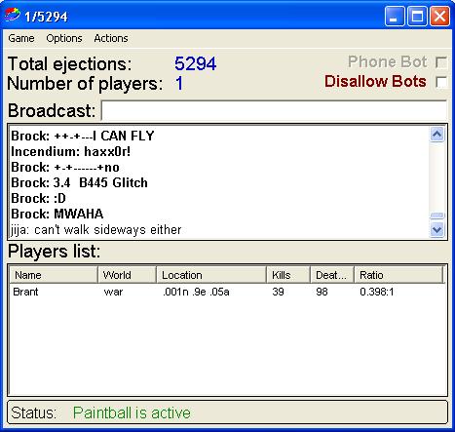Sort by the Deaths column header
The image size is (455, 432).
click(x=332, y=275)
